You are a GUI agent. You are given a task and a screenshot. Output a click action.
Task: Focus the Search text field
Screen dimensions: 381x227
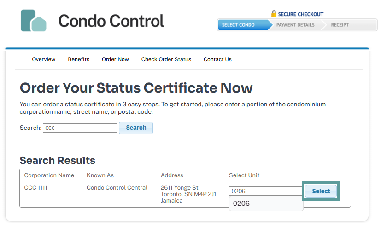80,128
